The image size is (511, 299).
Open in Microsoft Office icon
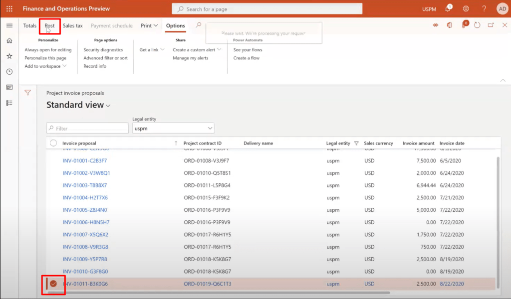point(450,25)
